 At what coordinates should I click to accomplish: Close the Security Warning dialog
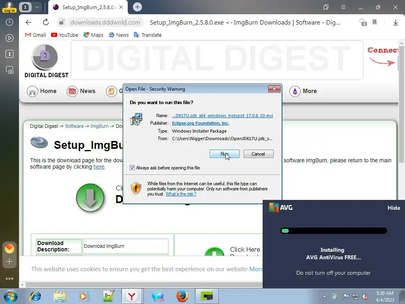[274, 89]
